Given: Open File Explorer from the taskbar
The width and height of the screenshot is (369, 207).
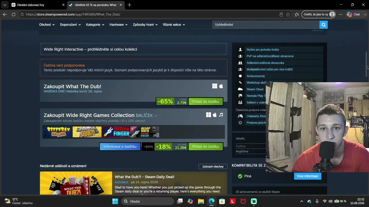Looking at the screenshot, I should [x=201, y=201].
